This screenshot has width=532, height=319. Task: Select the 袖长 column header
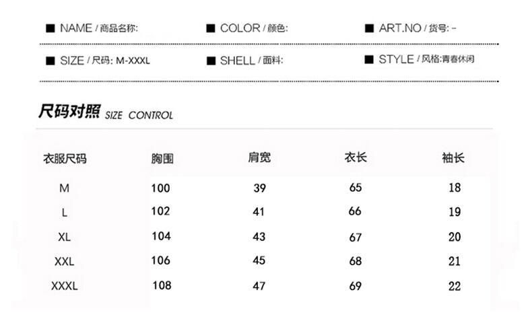453,158
